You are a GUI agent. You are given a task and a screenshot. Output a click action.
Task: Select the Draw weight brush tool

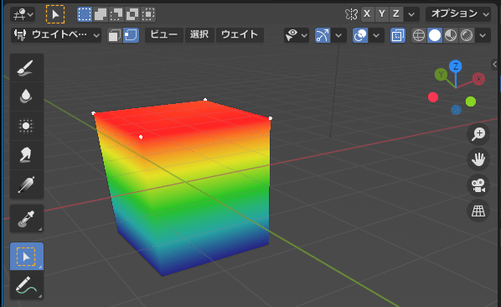[27, 68]
